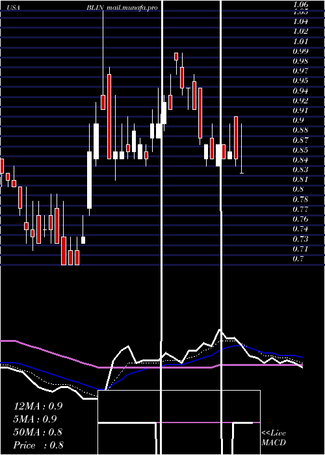This screenshot has height=455, width=325.
Task: Select the 0.73 price axis label
Action: 300,239
